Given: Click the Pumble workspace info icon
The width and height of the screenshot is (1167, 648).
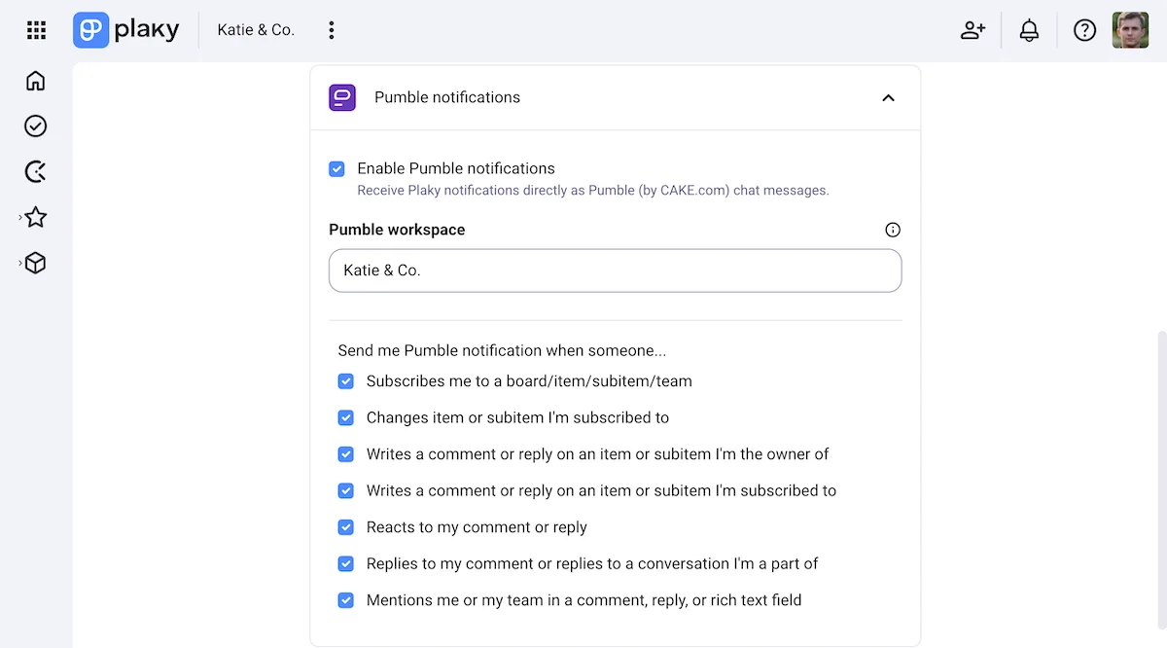Looking at the screenshot, I should pos(893,230).
